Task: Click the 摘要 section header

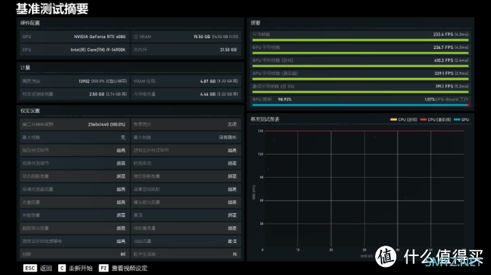Action: pyautogui.click(x=256, y=23)
